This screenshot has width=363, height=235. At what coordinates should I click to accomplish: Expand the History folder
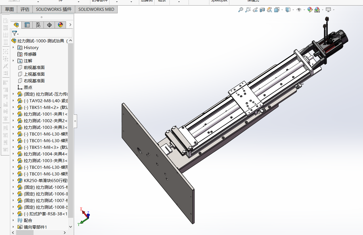point(13,47)
